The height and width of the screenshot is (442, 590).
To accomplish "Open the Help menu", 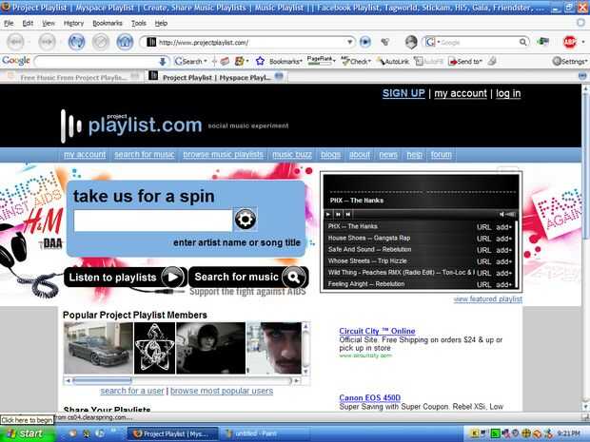I will [161, 24].
